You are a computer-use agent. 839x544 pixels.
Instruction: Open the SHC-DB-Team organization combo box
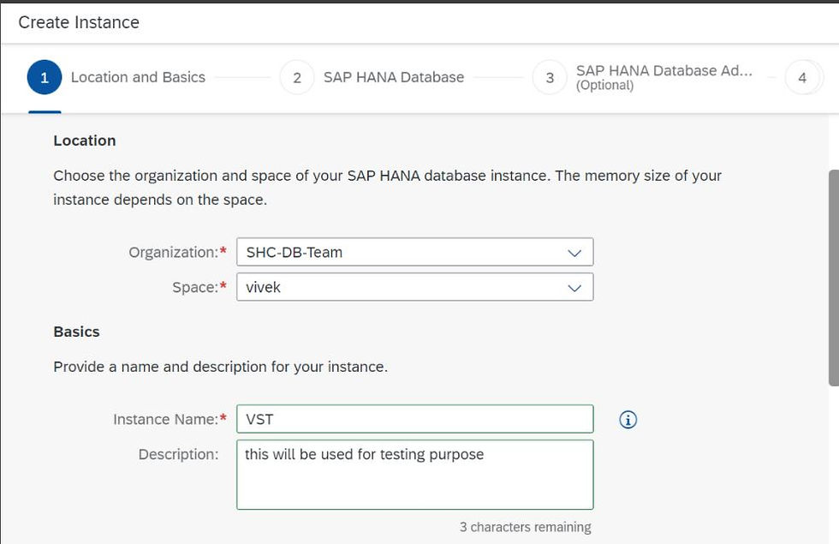414,252
